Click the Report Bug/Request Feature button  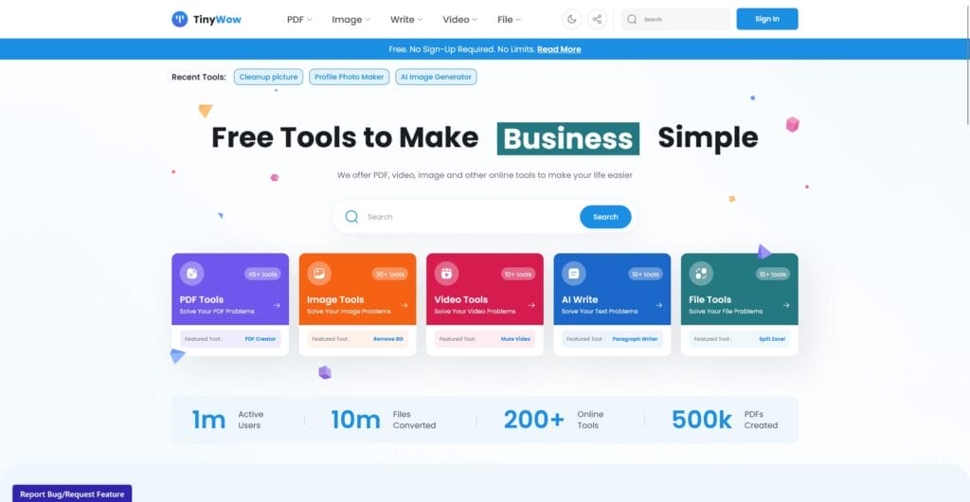[x=72, y=494]
